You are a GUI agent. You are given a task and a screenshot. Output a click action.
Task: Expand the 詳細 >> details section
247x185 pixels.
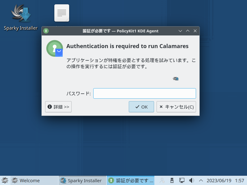coord(58,107)
